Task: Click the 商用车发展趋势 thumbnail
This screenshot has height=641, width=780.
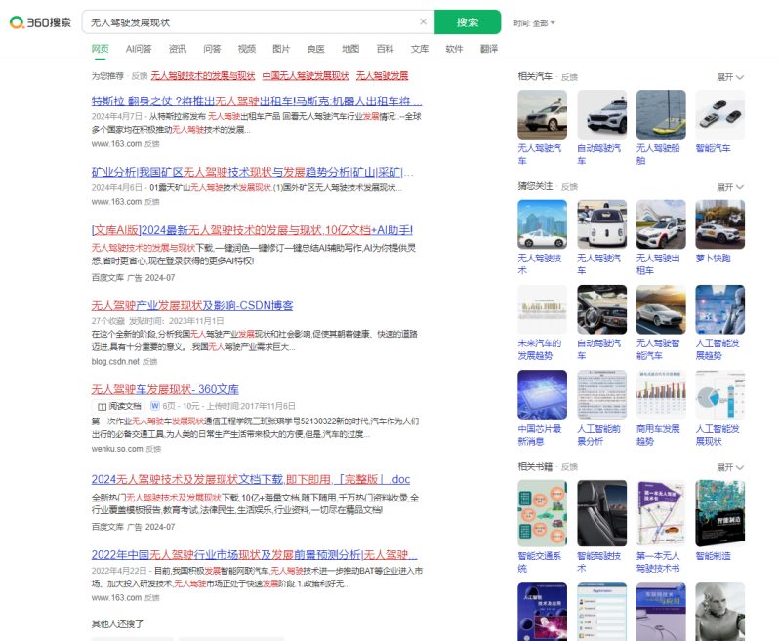Action: (x=661, y=394)
